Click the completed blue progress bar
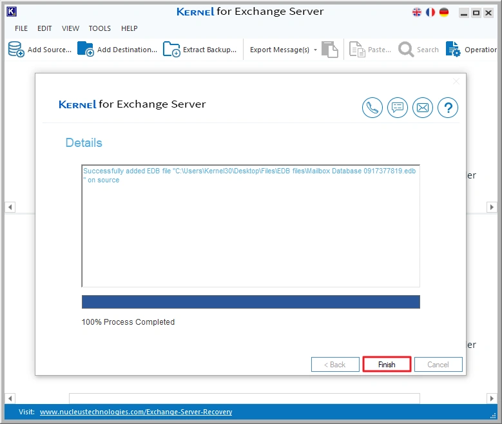 pyautogui.click(x=251, y=302)
